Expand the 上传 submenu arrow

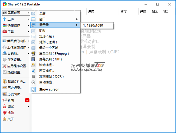(28, 19)
